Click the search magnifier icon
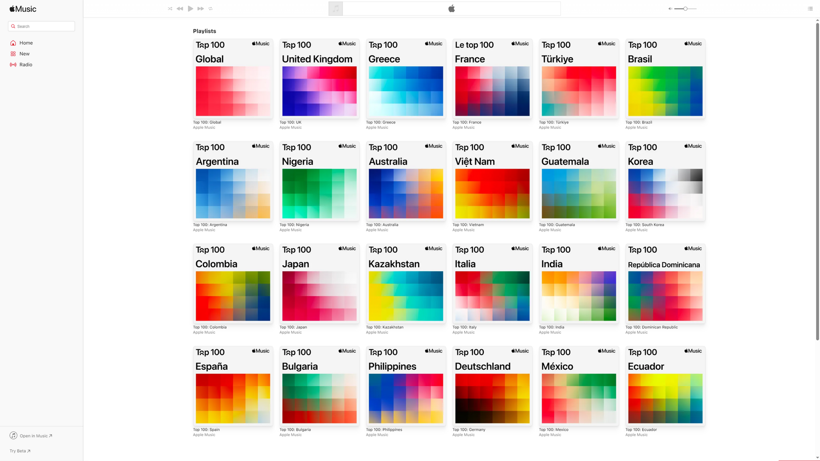 [x=13, y=26]
